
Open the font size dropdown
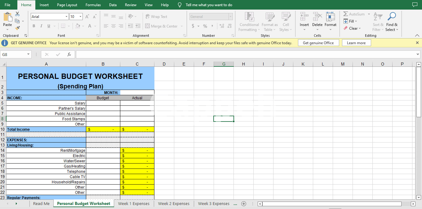tap(81, 17)
